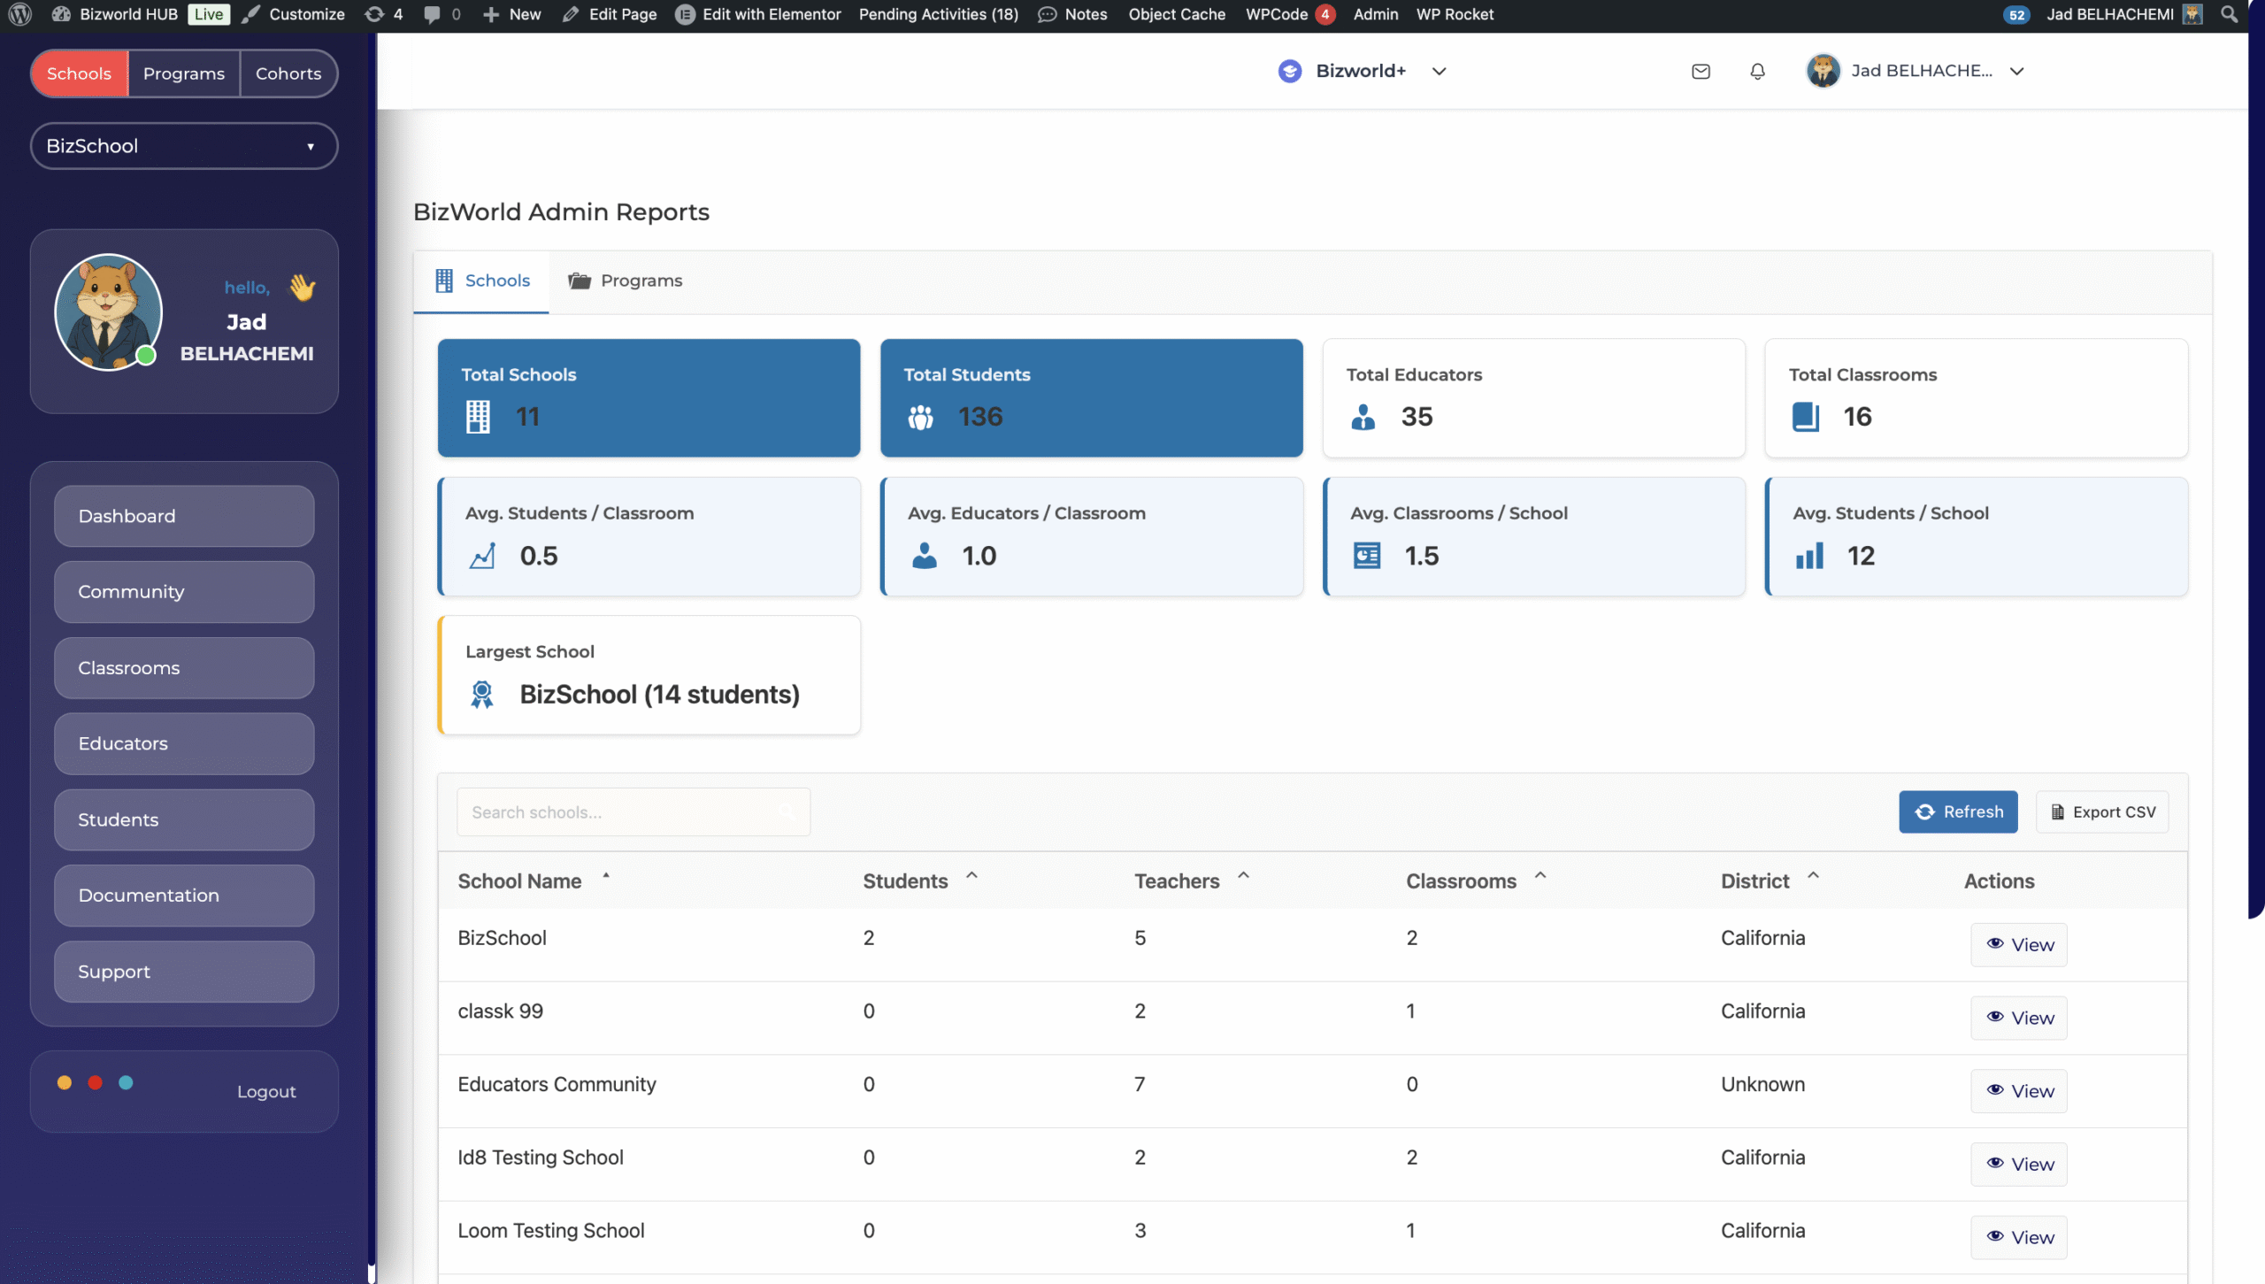Expand the Jad BELHACHE... user menu chevron

tap(2016, 71)
